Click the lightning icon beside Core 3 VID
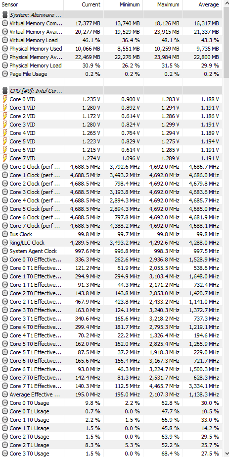The height and width of the screenshot is (457, 229). pyautogui.click(x=4, y=125)
